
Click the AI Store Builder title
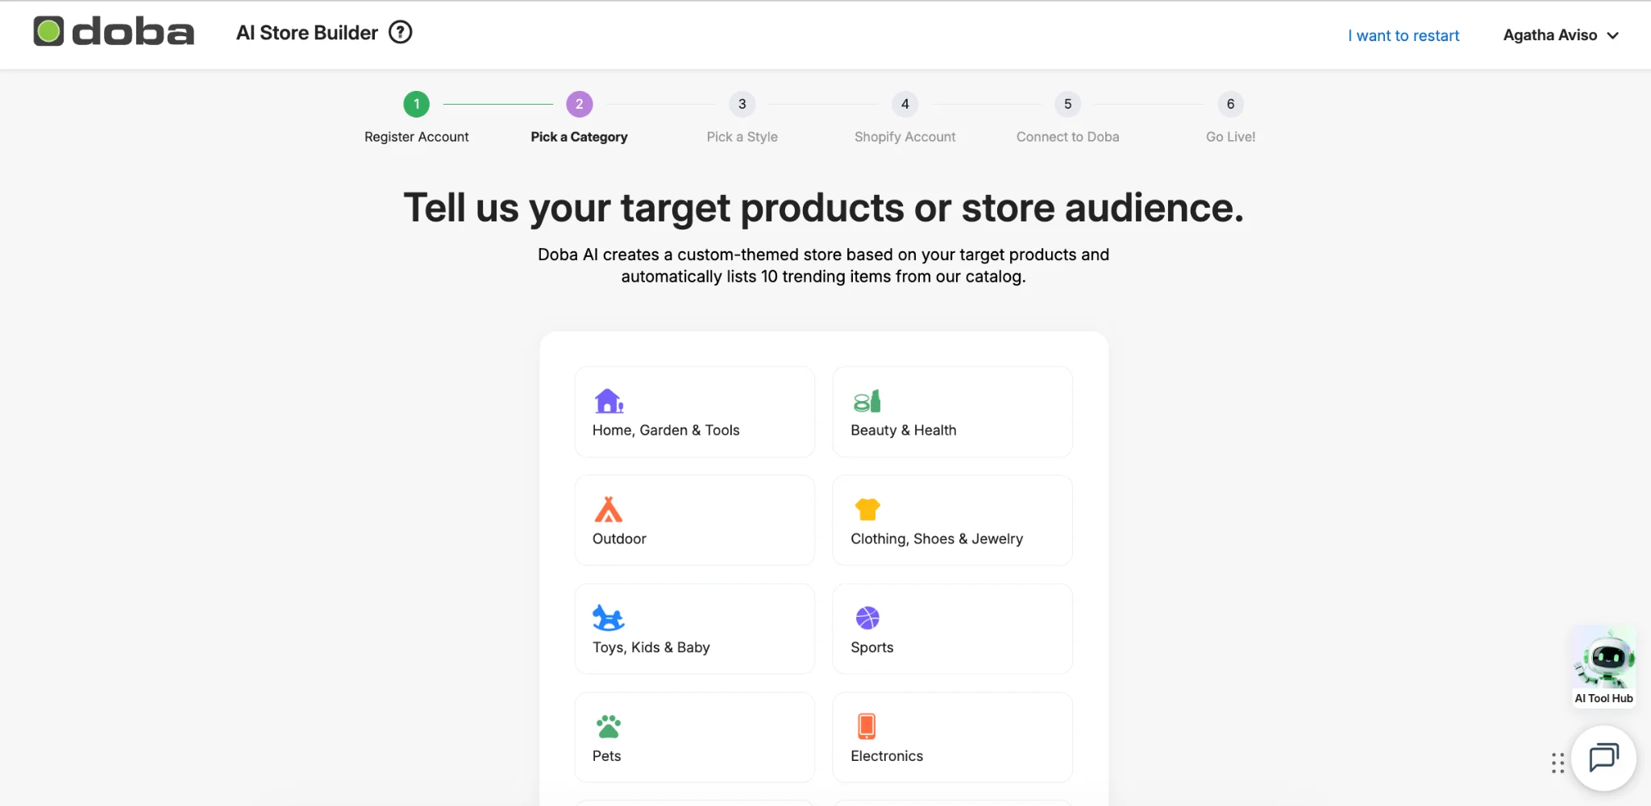(x=307, y=33)
